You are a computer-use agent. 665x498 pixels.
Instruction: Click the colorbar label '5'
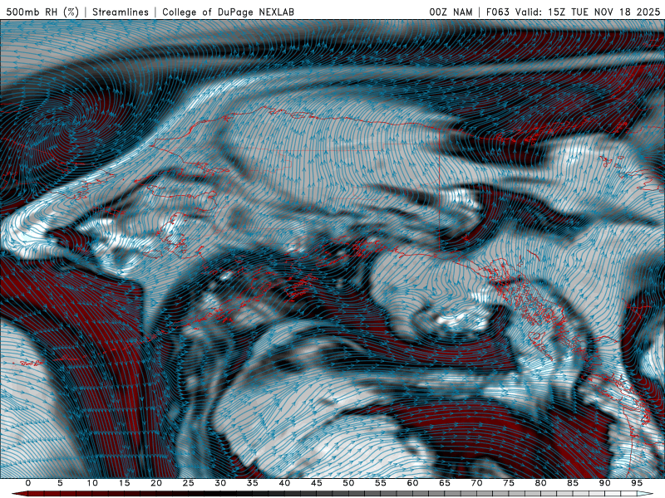pyautogui.click(x=60, y=483)
